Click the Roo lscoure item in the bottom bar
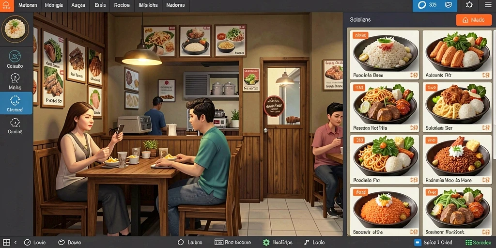The image size is (496, 248). click(x=232, y=243)
